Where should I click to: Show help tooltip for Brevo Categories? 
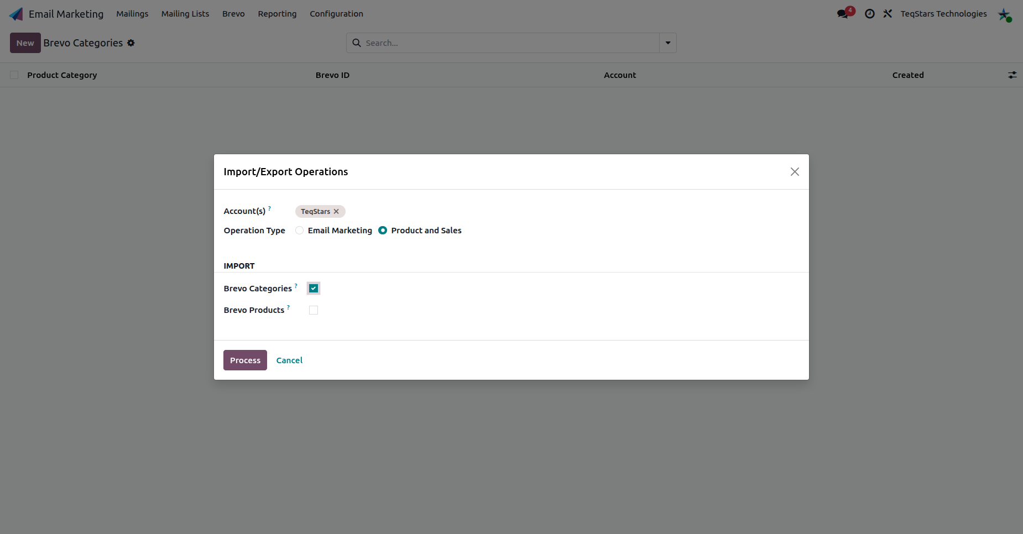coord(296,285)
